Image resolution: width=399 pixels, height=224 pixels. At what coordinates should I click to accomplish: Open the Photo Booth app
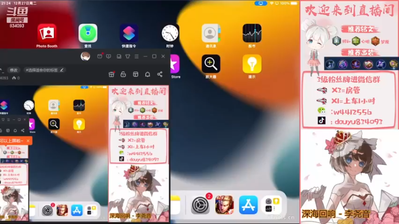tap(47, 33)
